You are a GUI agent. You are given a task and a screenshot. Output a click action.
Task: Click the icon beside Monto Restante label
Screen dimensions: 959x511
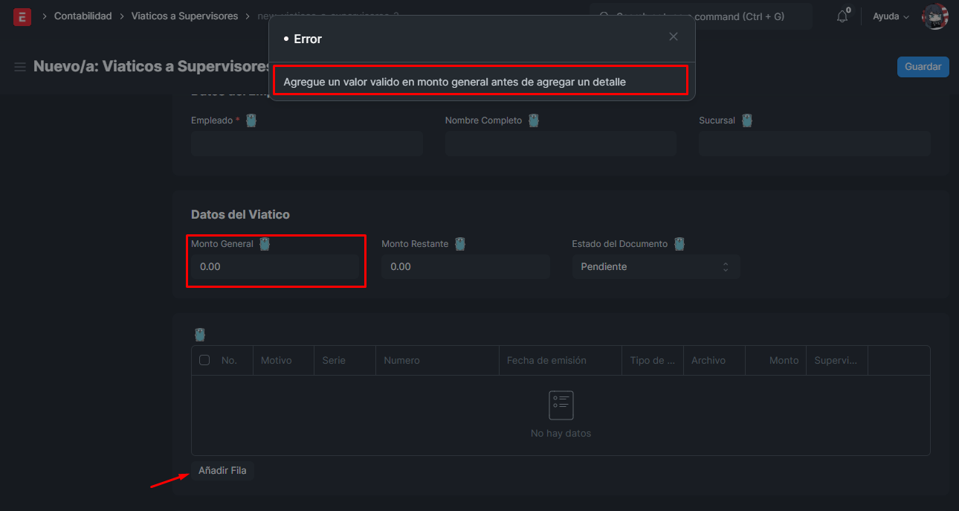point(460,244)
